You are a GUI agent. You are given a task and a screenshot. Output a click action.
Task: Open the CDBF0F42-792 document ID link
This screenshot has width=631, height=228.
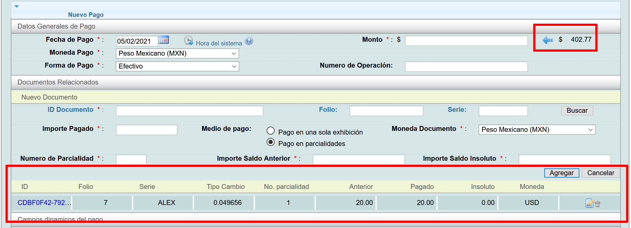click(44, 203)
